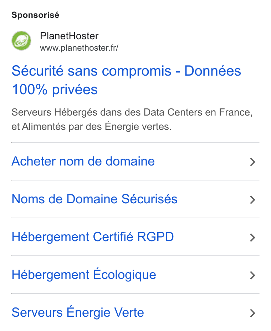Visit the Hébergement Écologique page
The width and height of the screenshot is (271, 331).
click(84, 274)
